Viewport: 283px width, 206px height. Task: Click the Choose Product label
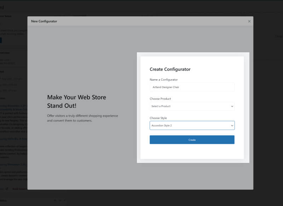click(161, 99)
